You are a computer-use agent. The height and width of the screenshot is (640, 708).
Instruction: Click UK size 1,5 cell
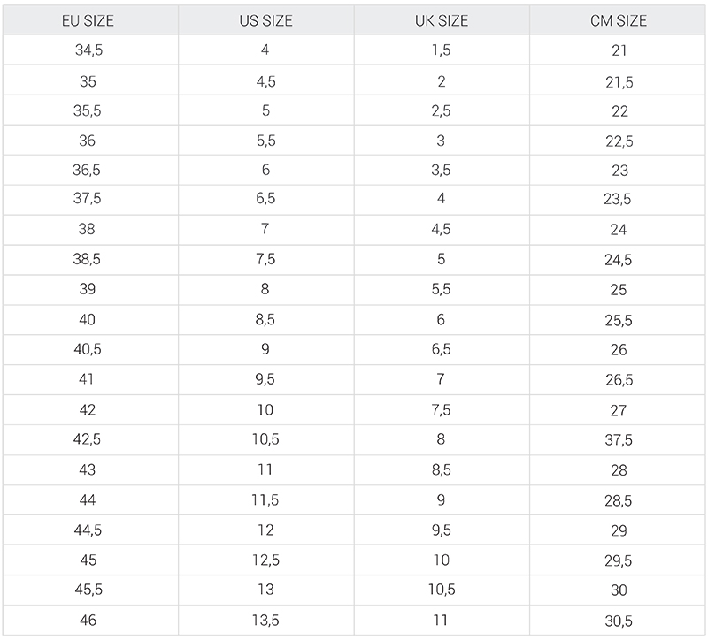442,50
